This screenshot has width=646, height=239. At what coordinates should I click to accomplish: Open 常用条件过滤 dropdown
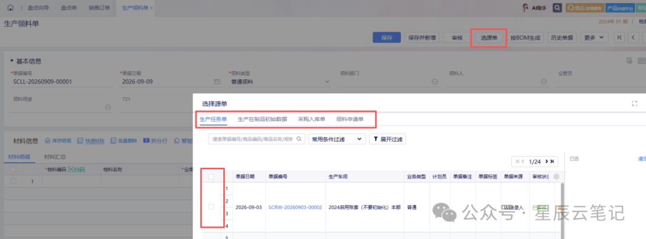337,139
